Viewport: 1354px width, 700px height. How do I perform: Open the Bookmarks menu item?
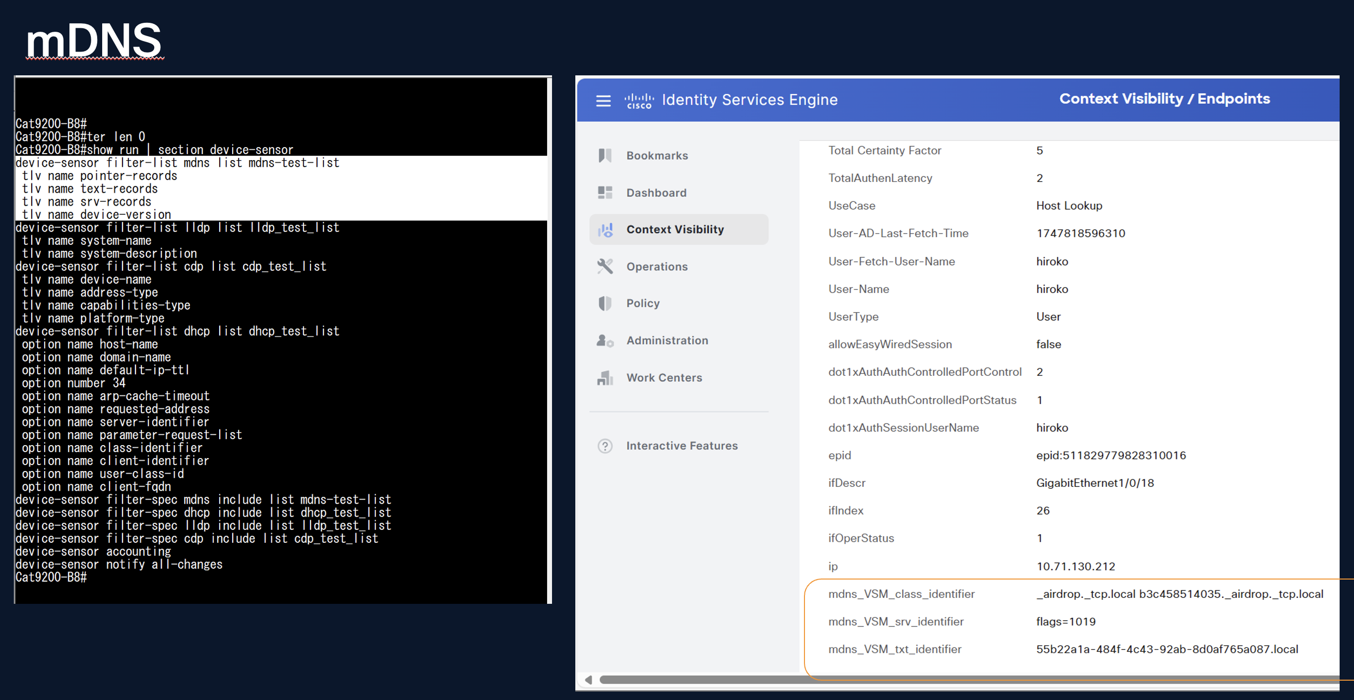coord(657,156)
